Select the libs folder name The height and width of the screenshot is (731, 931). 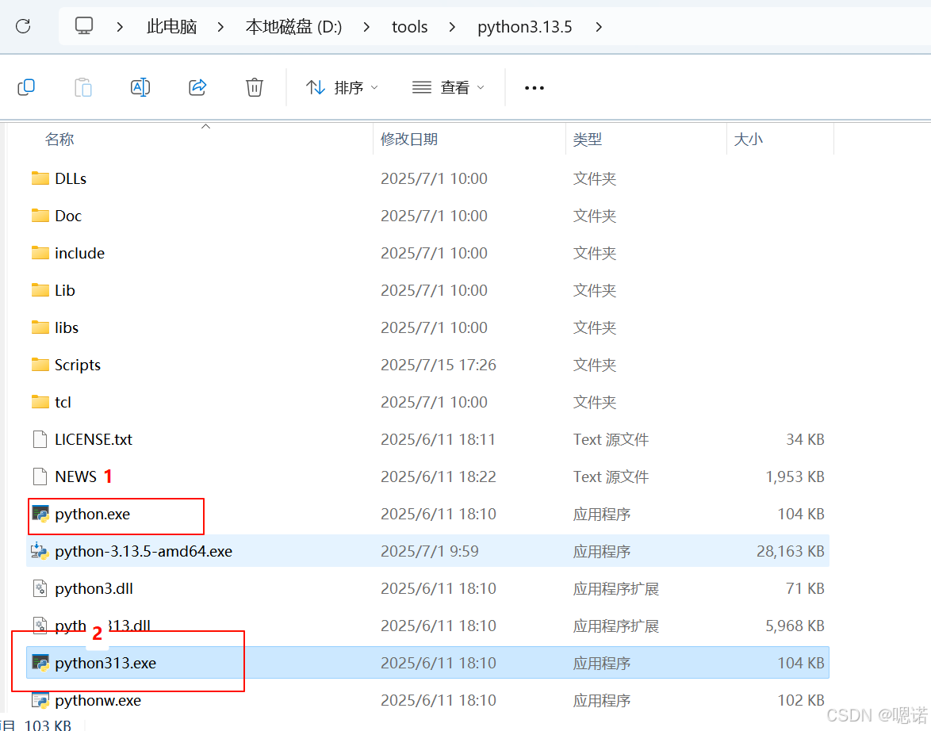click(67, 327)
